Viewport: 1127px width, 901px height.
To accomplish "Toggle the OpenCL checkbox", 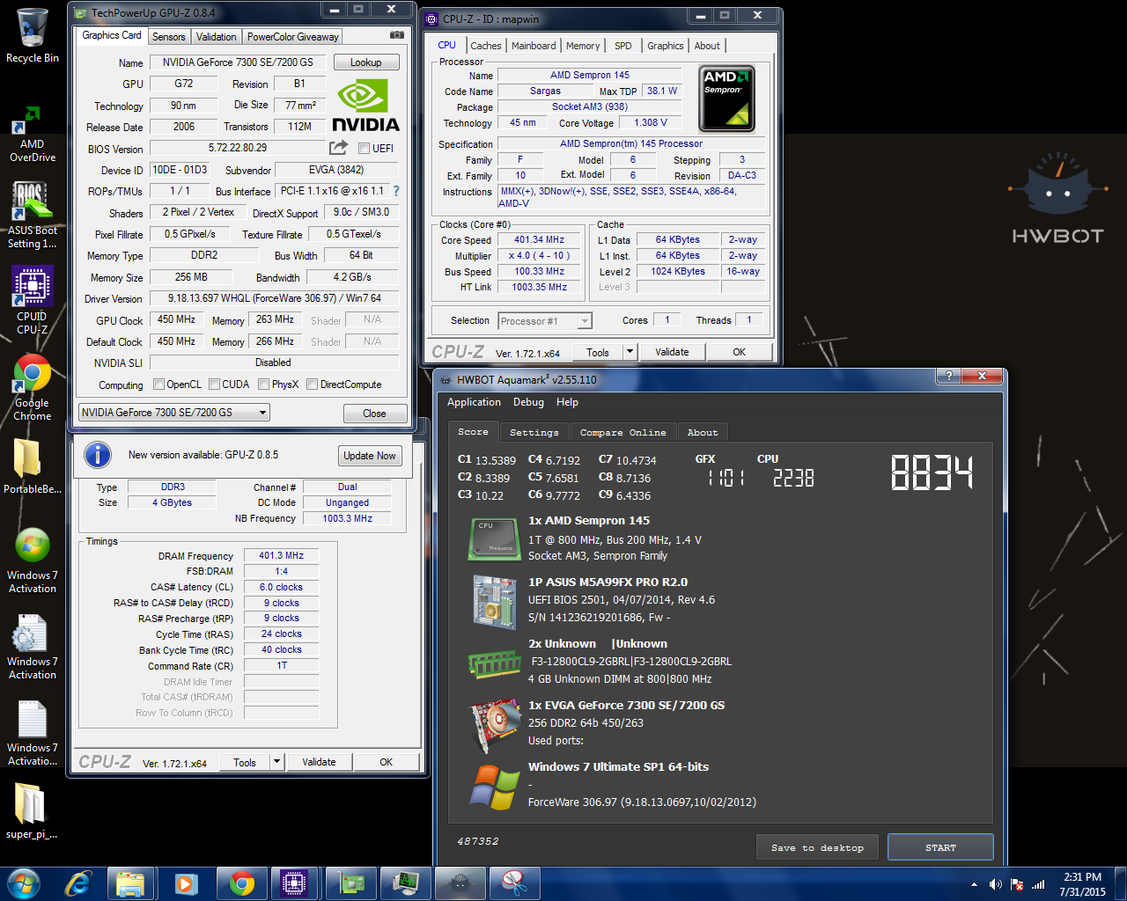I will coord(158,384).
